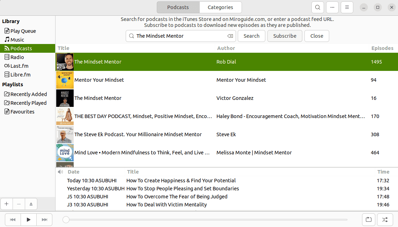Subscribe to the selected podcast
Viewport: 398px width, 227px height.
[x=285, y=36]
